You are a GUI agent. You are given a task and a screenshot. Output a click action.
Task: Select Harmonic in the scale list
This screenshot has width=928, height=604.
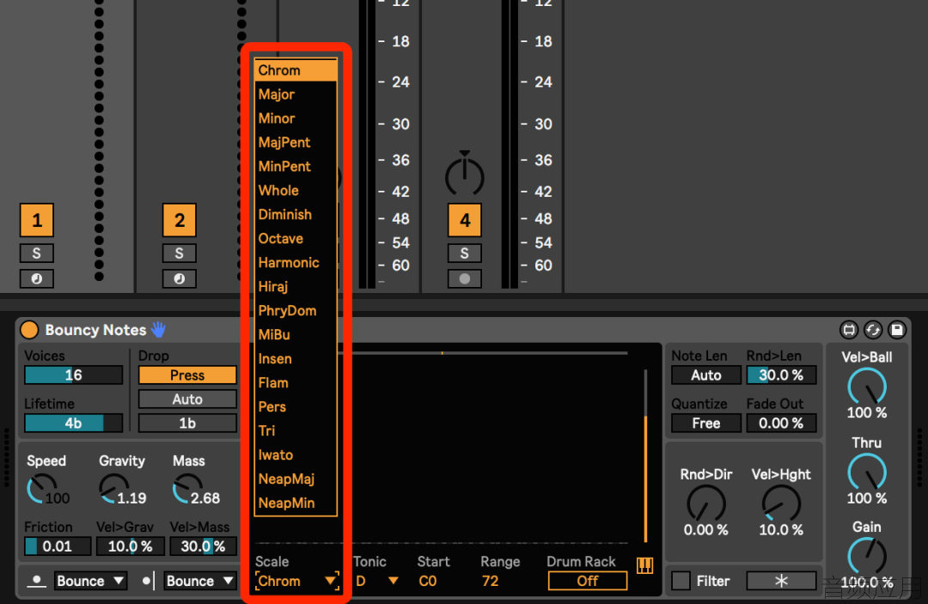coord(296,263)
